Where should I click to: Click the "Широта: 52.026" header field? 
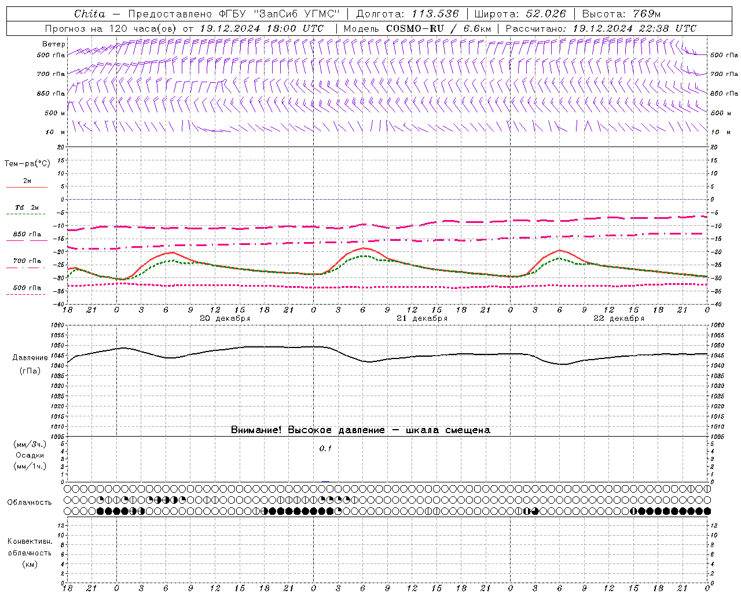coord(520,13)
